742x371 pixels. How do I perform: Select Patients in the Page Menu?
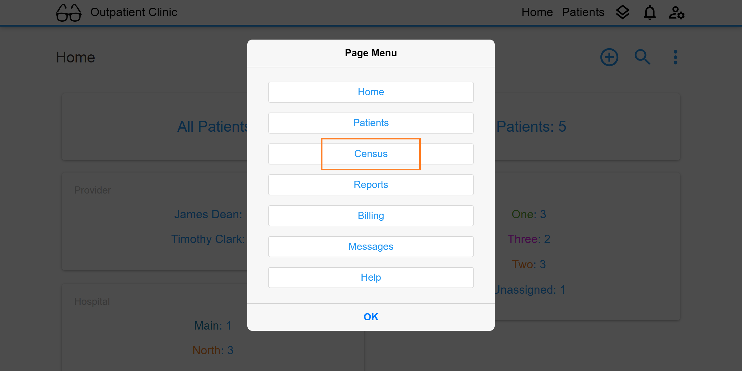[x=371, y=123]
